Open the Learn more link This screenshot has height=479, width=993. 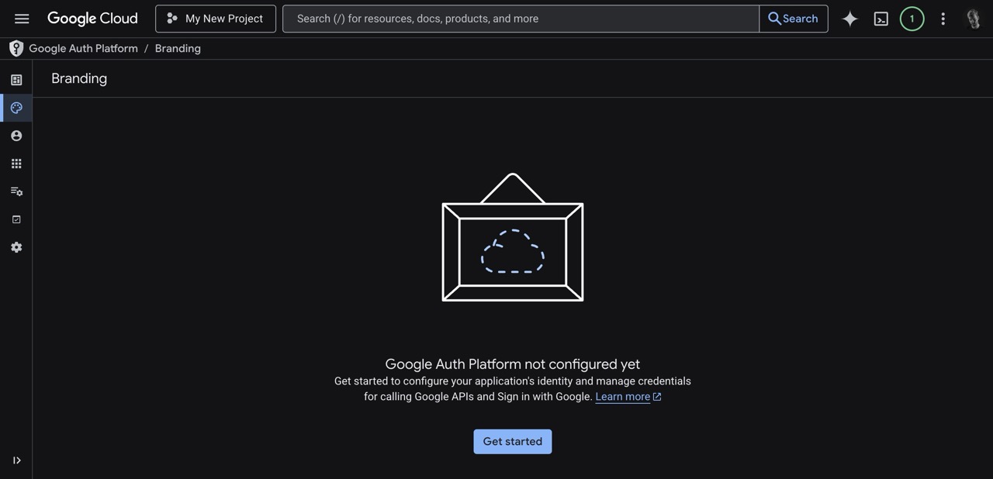pos(622,396)
